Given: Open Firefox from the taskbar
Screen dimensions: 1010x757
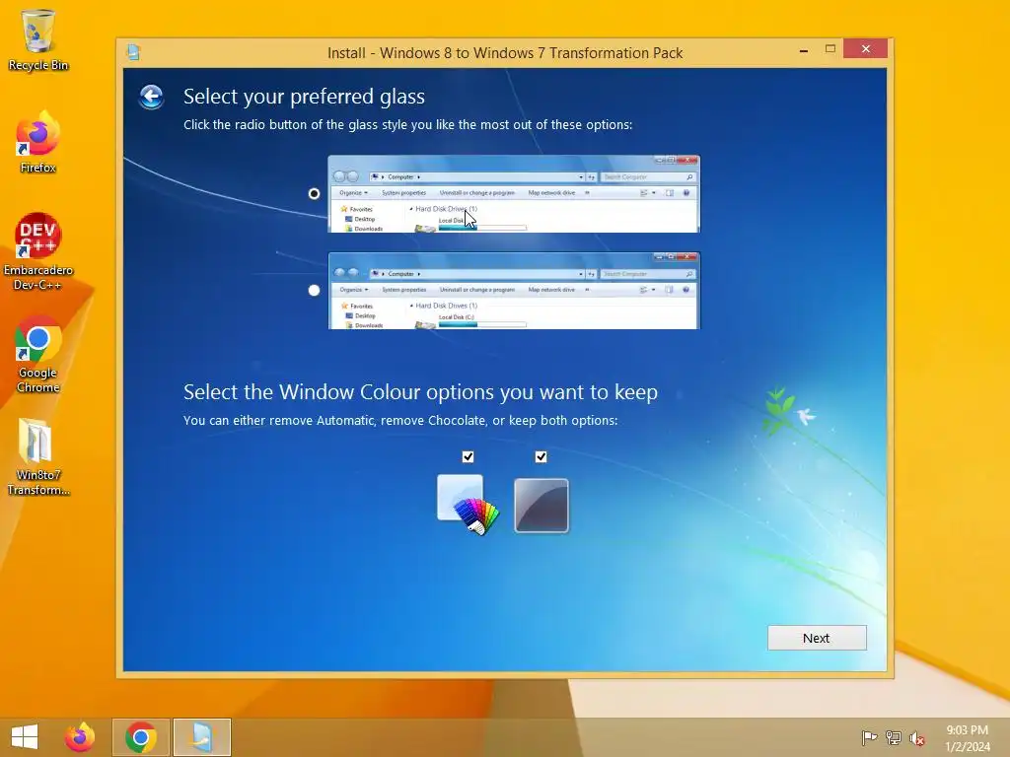Looking at the screenshot, I should coord(80,737).
